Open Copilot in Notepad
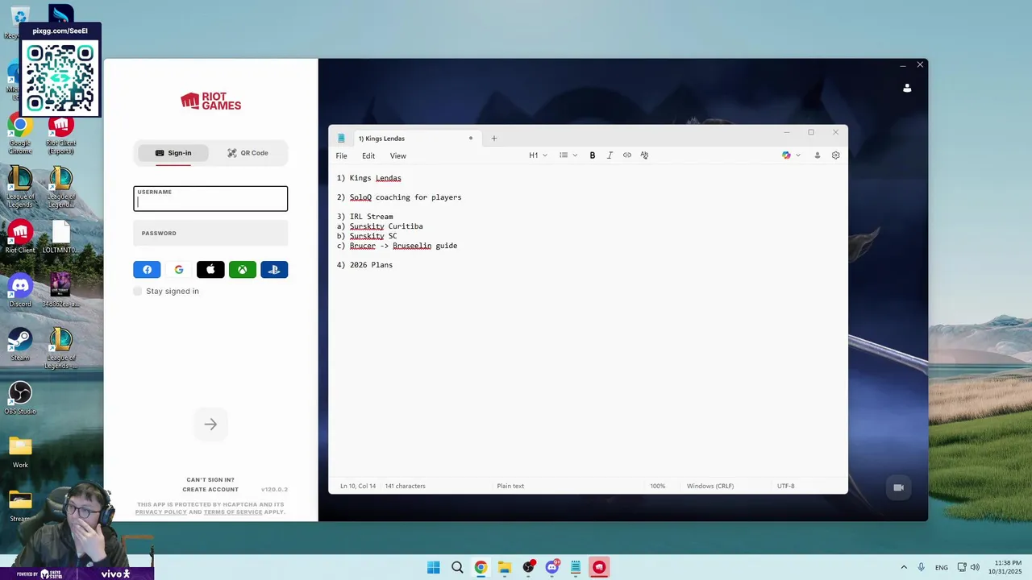 (x=786, y=155)
